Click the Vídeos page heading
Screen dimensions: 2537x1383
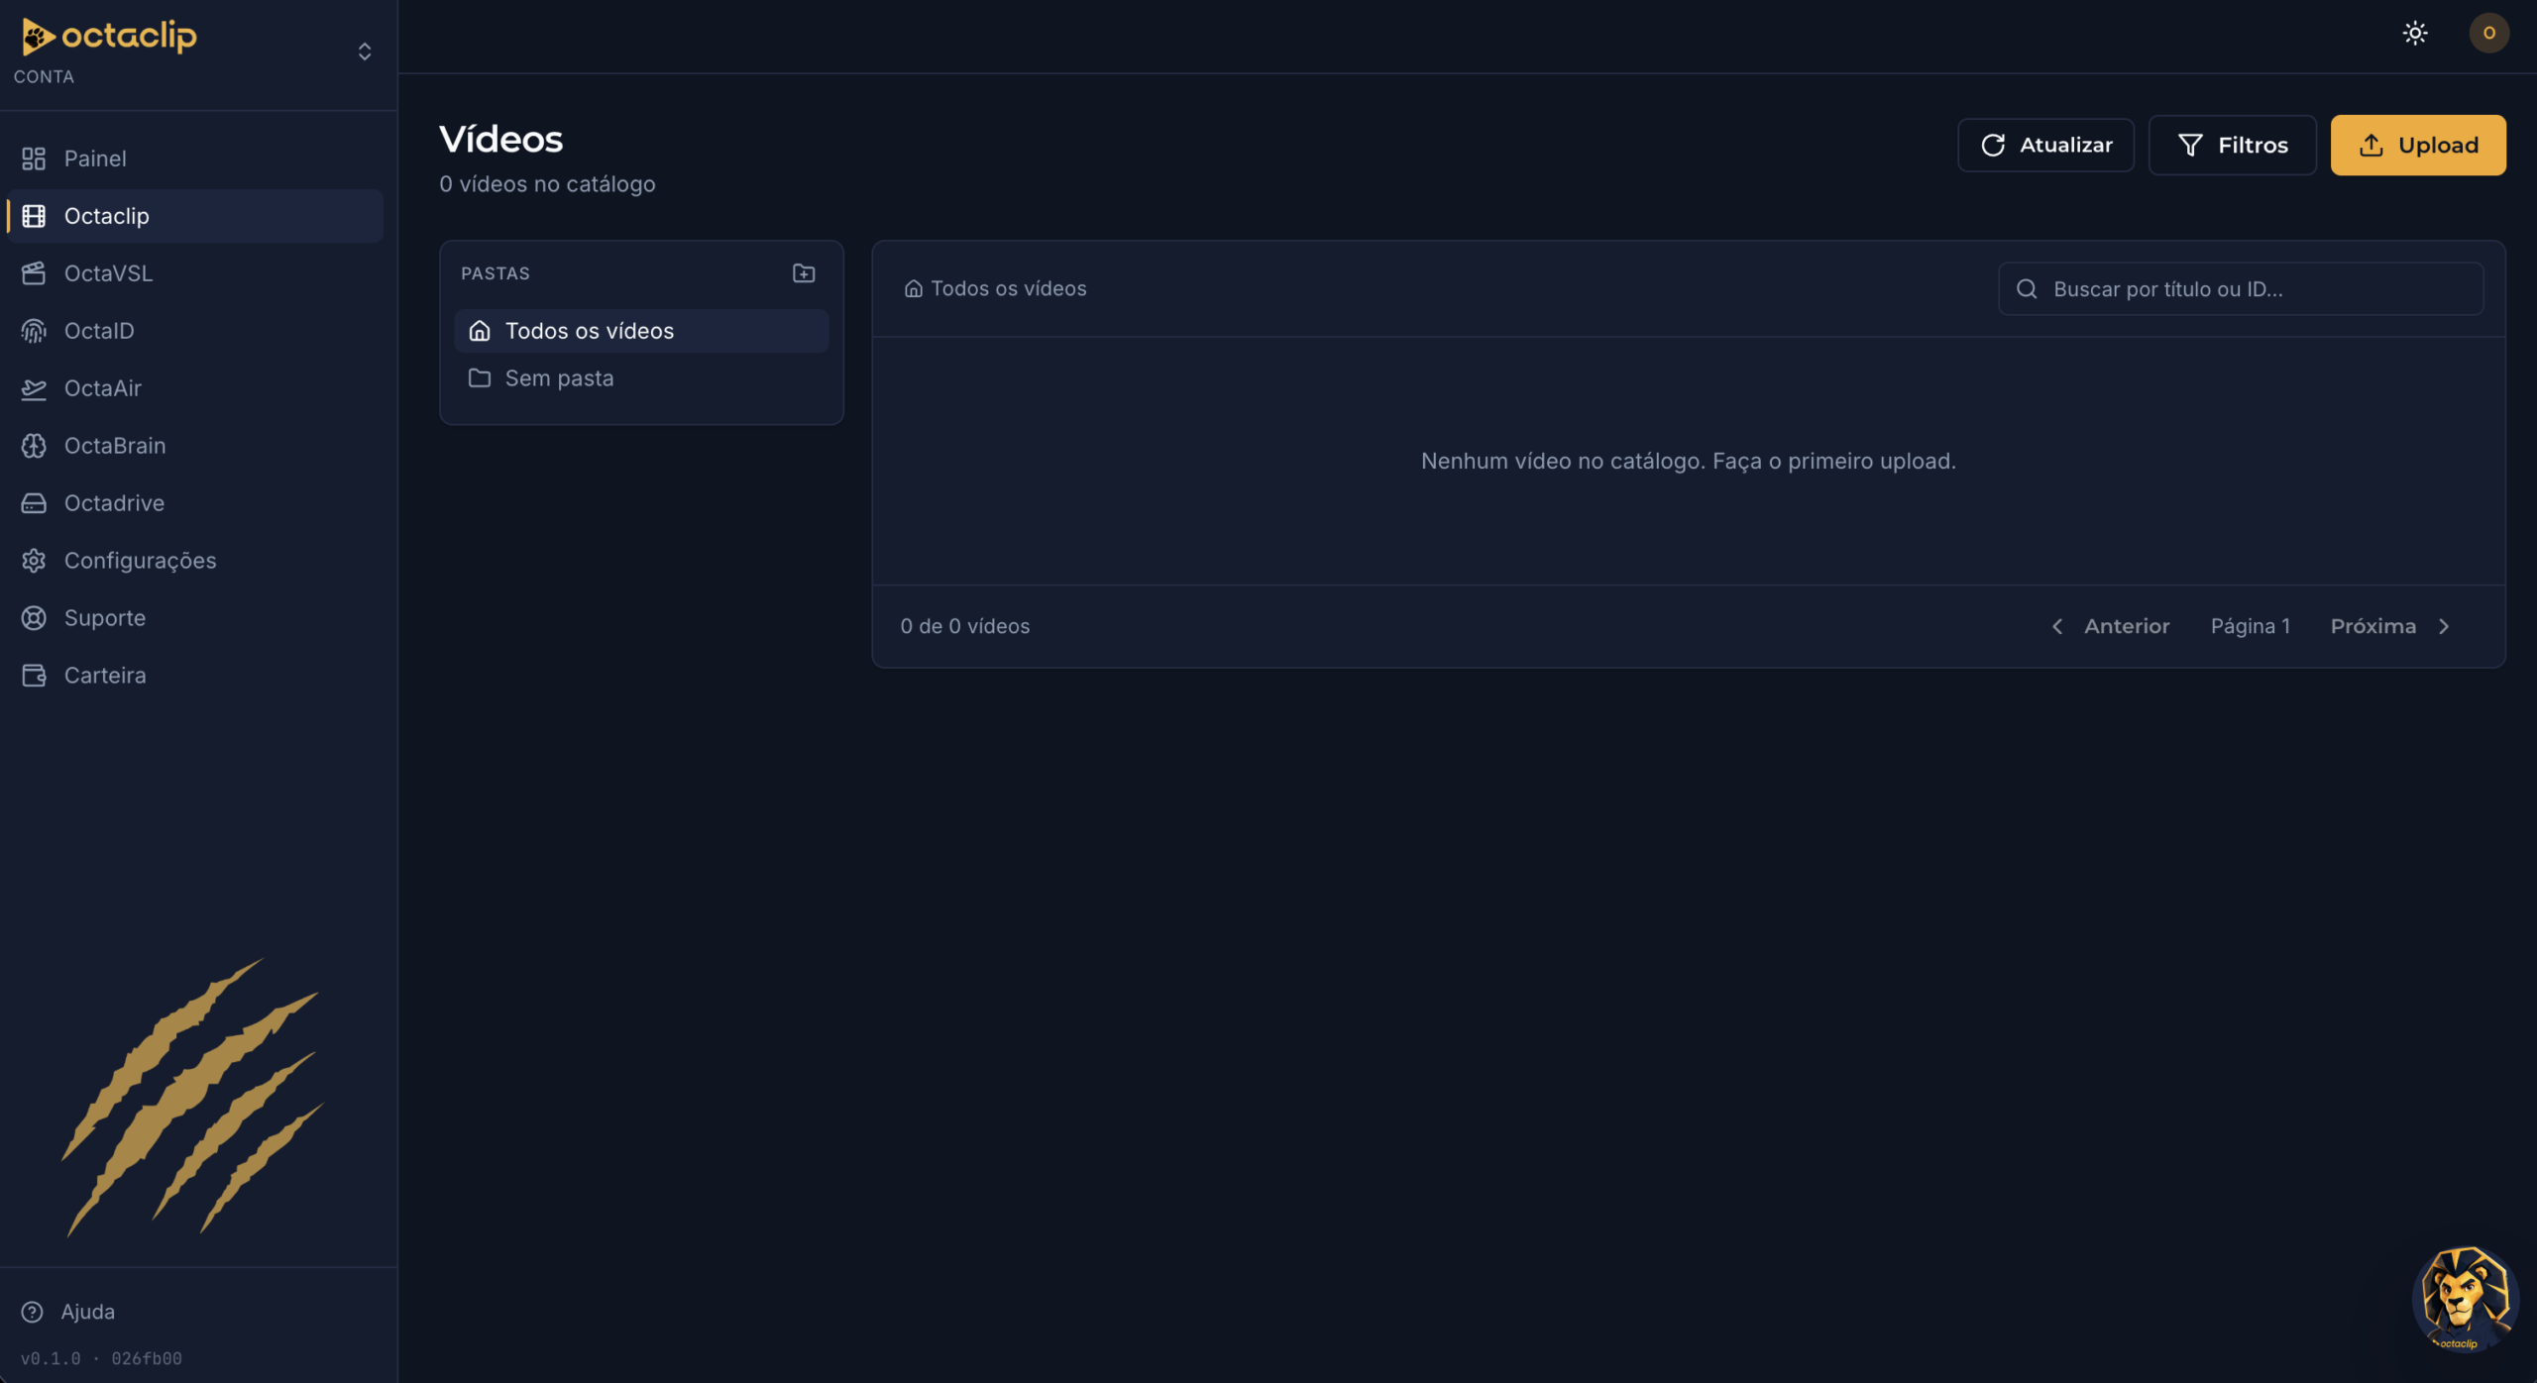[x=501, y=140]
